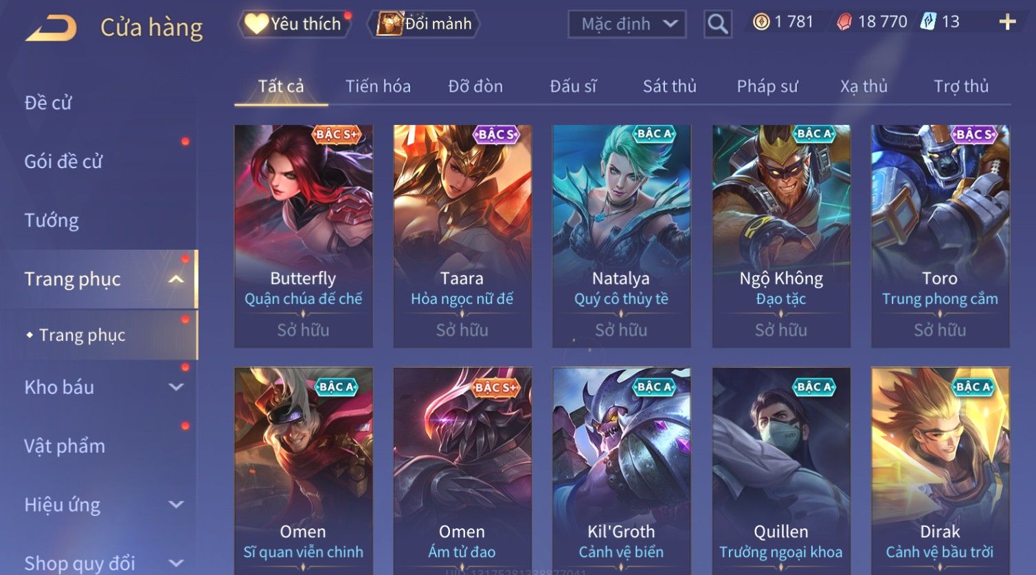This screenshot has height=575, width=1036.
Task: Expand the Hiệu ứng sidebar section
Action: [176, 505]
